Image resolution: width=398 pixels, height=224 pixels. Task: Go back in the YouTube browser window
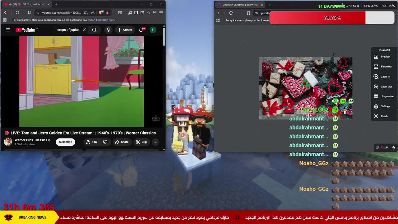[5, 13]
